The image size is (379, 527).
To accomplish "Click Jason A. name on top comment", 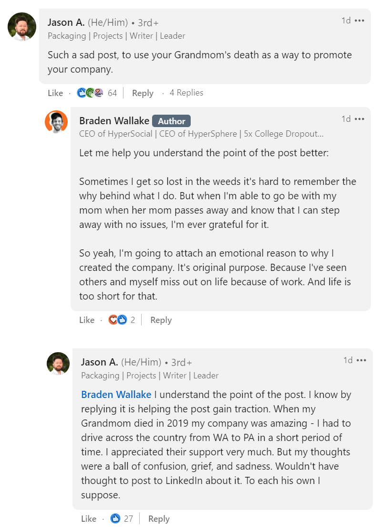I will tap(66, 22).
